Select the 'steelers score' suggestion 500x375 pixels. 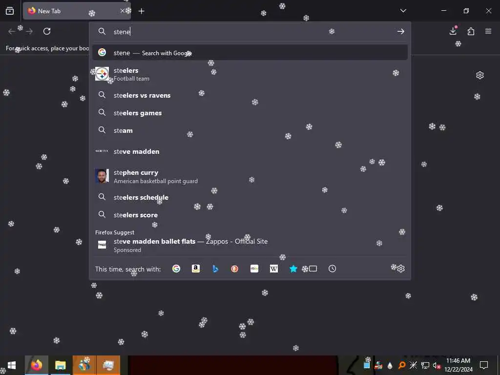(250, 215)
